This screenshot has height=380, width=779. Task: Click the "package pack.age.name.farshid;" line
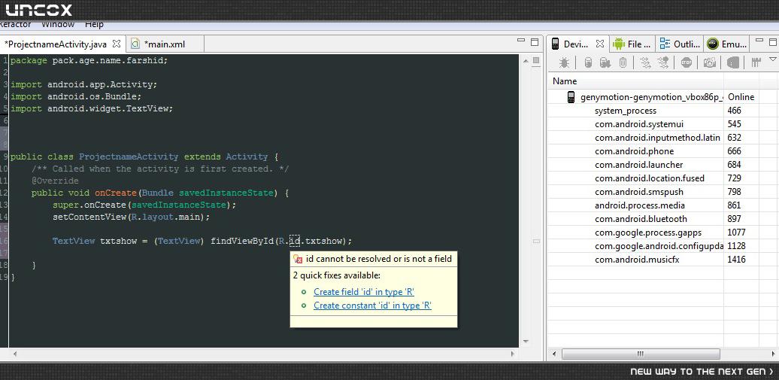coord(89,60)
